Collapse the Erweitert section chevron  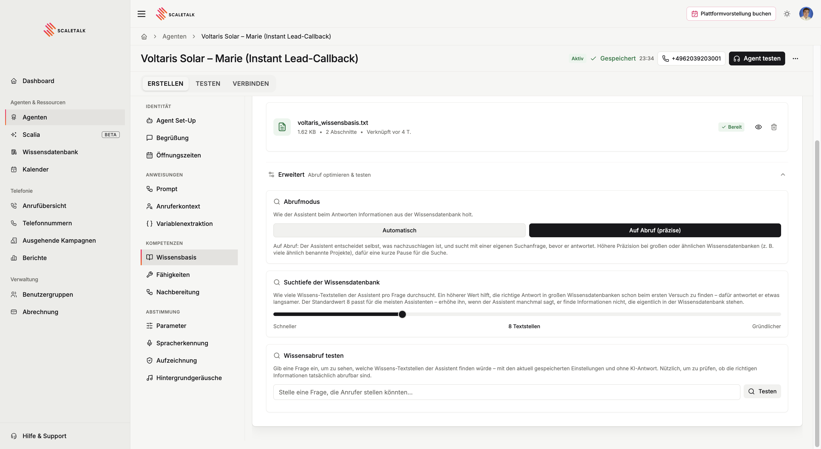click(783, 175)
